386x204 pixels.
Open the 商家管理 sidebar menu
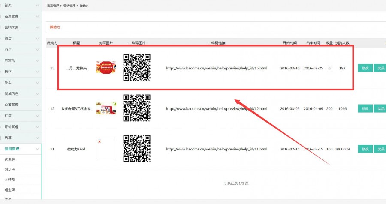[21, 16]
